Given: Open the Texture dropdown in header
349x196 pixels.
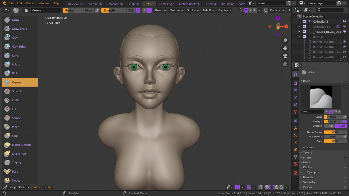Looking at the screenshot, I should [176, 10].
